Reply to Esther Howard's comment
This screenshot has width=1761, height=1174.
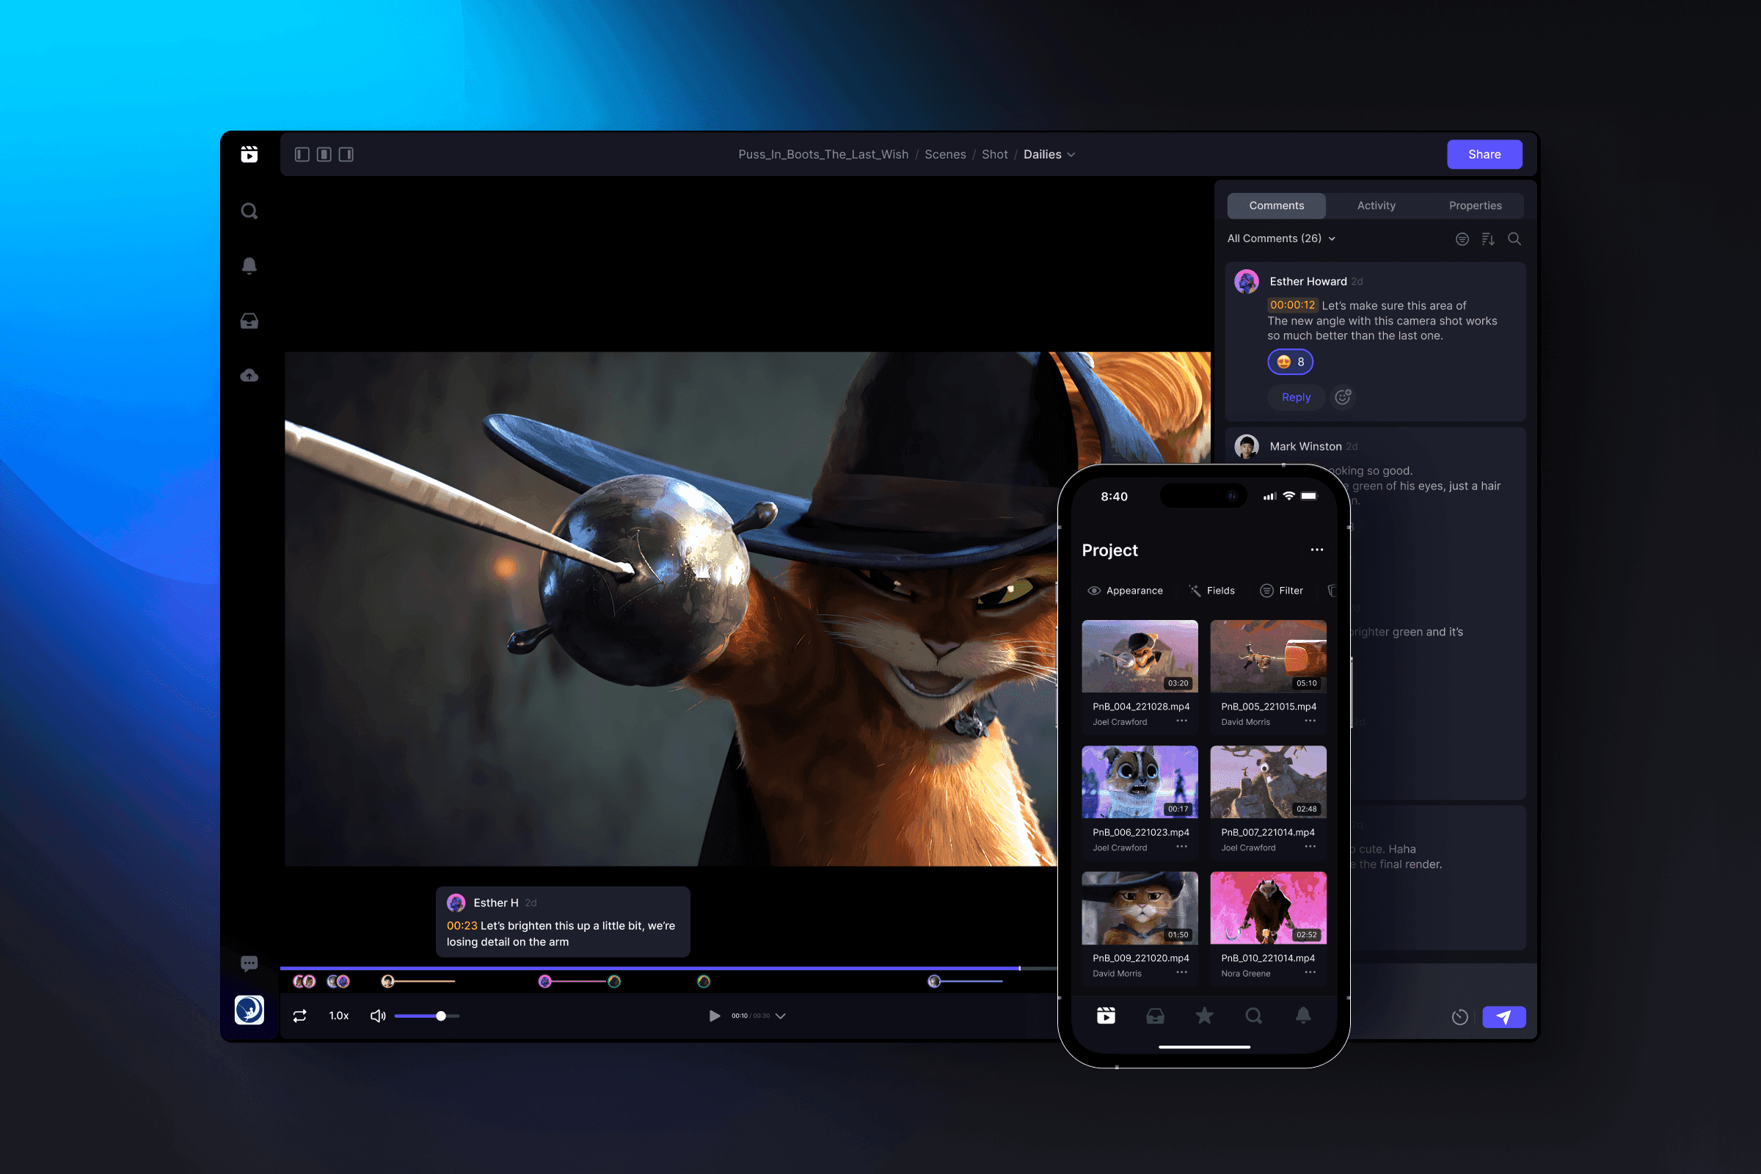click(x=1295, y=397)
